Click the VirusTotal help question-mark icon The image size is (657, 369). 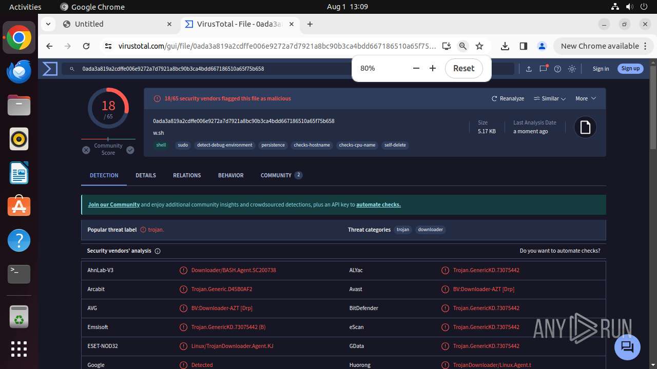557,69
